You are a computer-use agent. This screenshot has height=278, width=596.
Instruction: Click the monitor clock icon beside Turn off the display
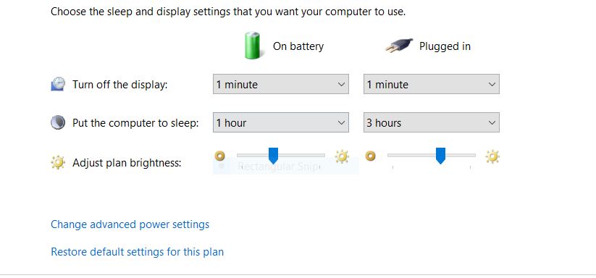point(58,84)
